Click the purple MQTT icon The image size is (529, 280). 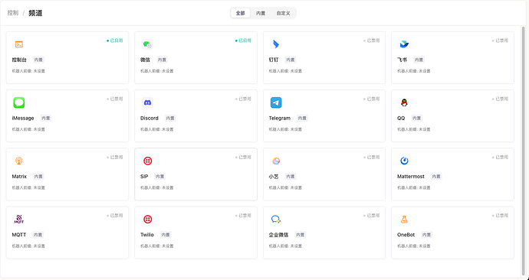point(19,220)
